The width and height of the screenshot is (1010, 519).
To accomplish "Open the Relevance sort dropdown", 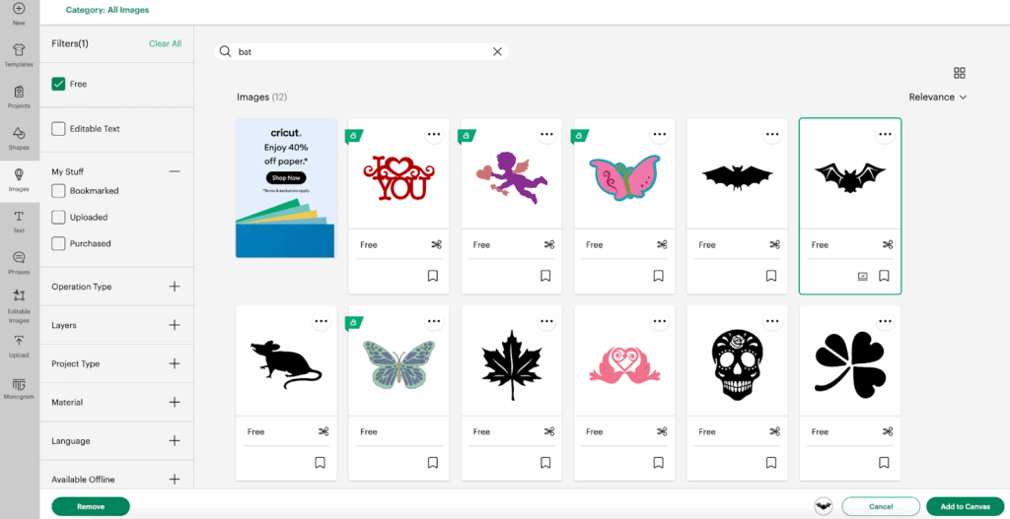I will click(937, 97).
